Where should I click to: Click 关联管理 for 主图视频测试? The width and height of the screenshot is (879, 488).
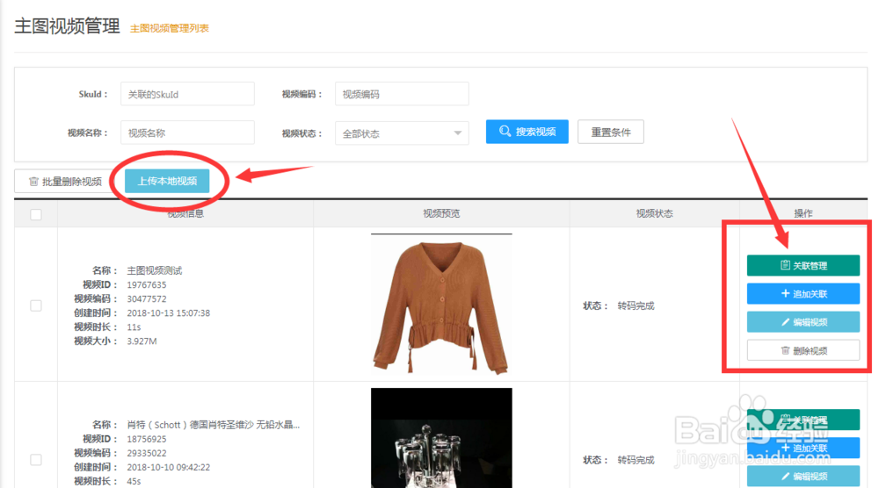(803, 265)
